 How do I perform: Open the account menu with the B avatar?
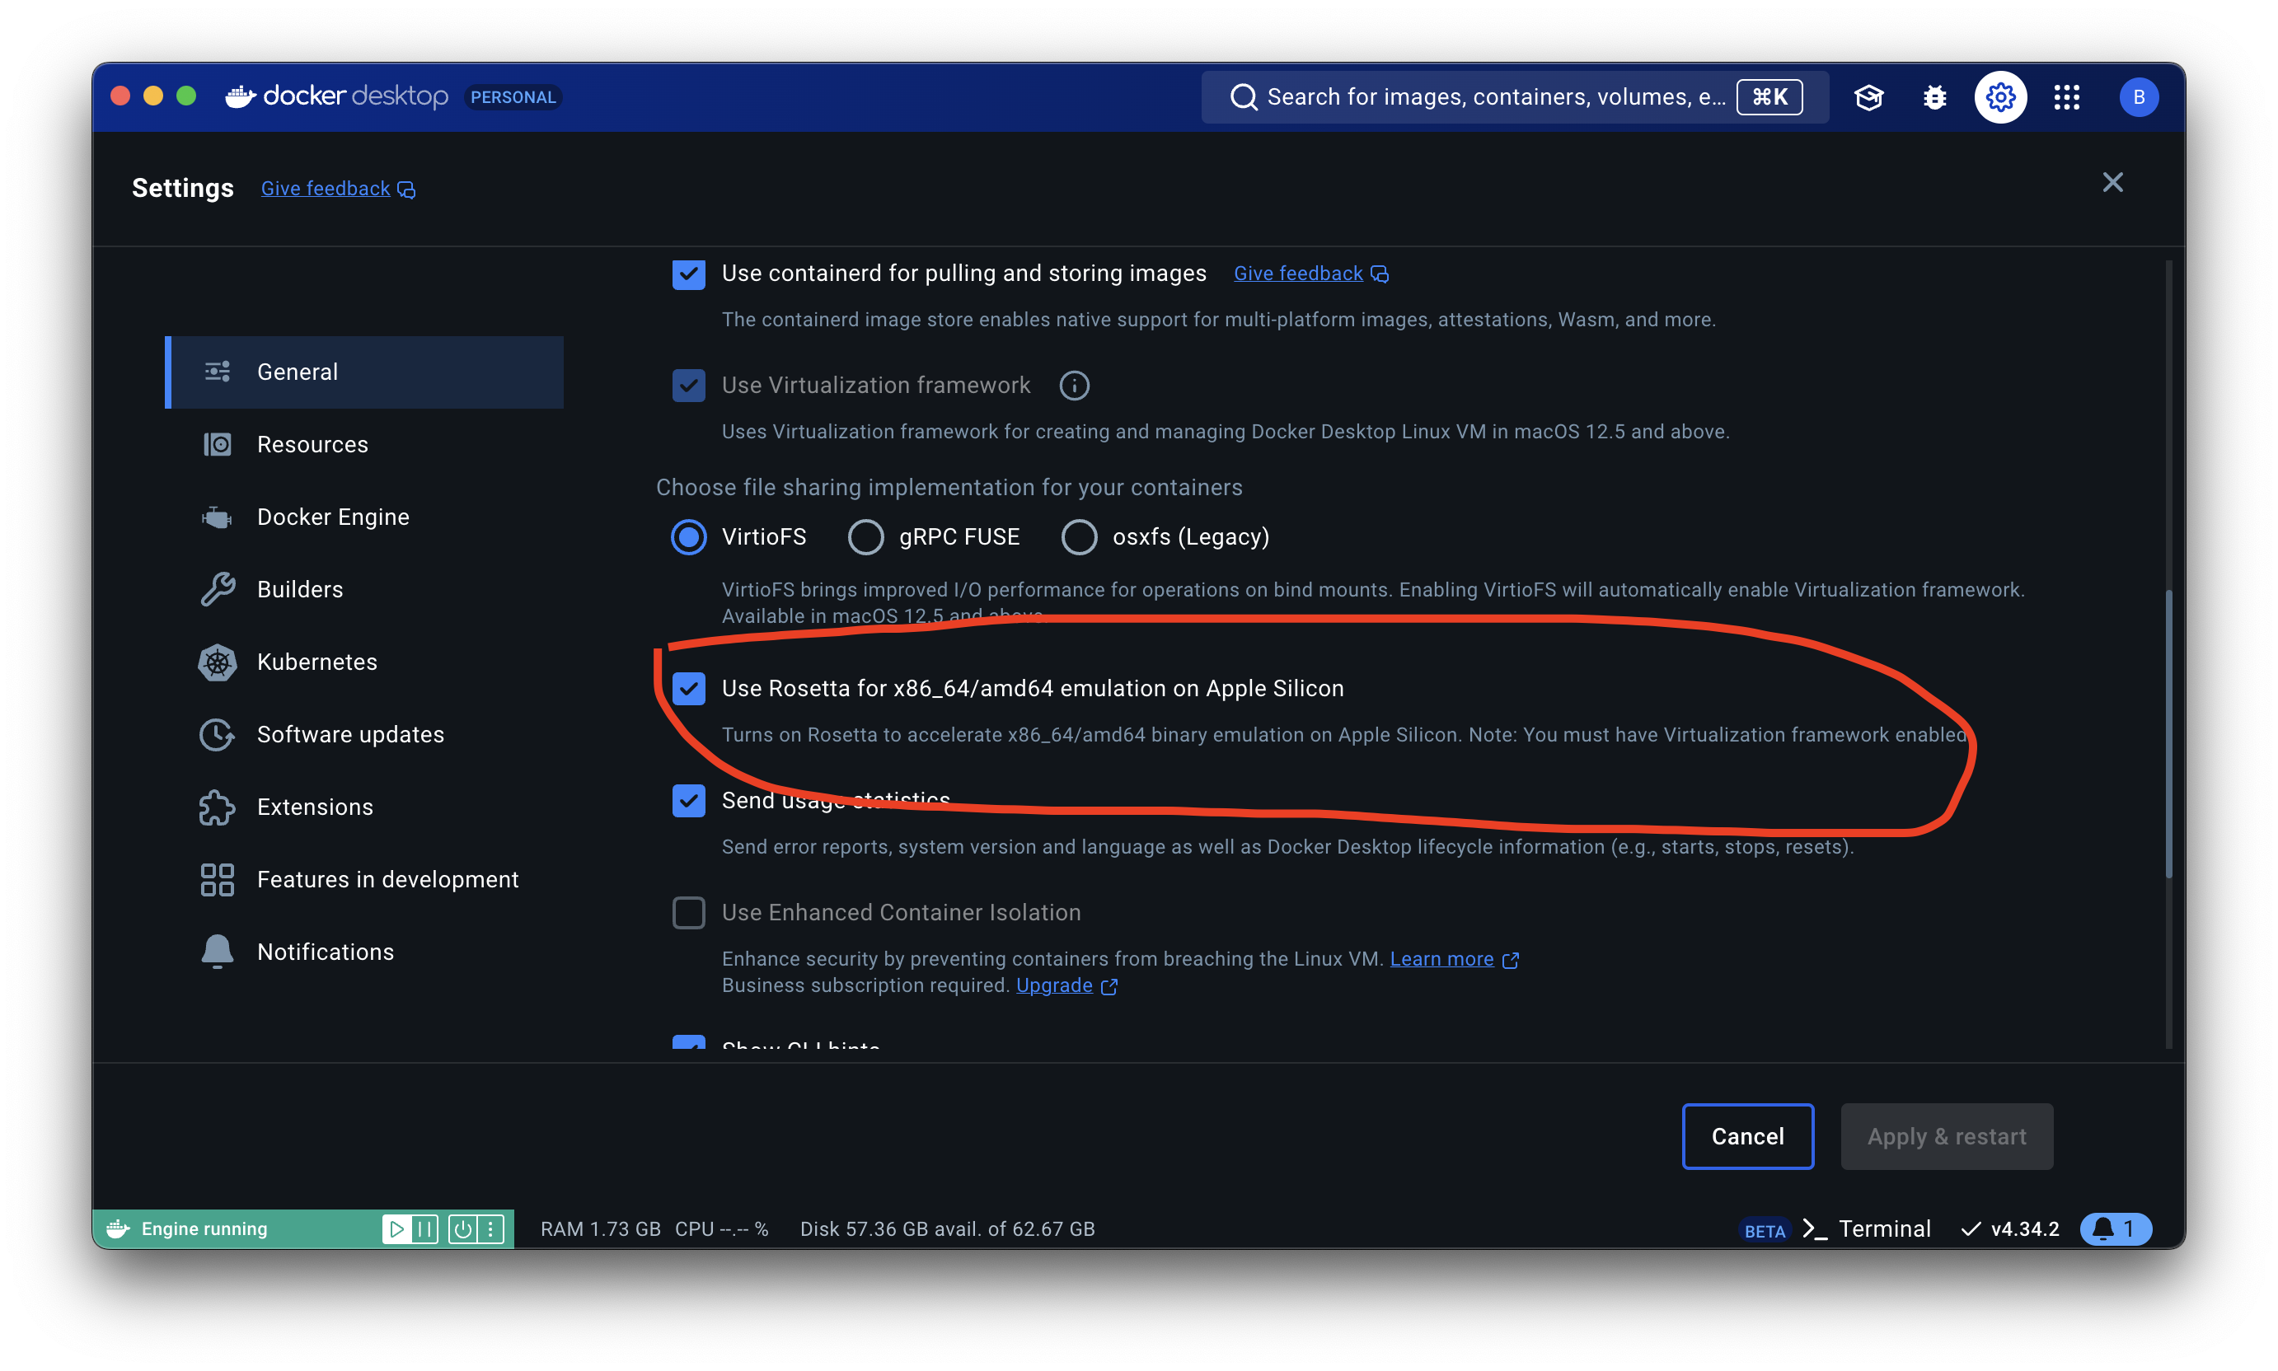[x=2138, y=97]
